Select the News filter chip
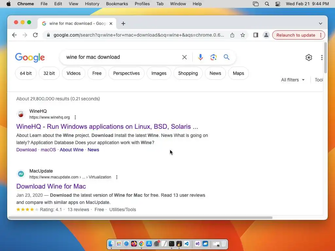 point(215,73)
